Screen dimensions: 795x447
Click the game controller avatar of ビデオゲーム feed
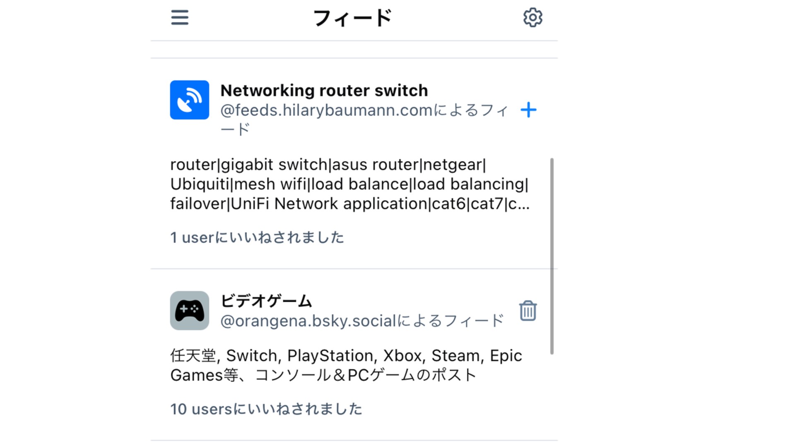(x=189, y=311)
